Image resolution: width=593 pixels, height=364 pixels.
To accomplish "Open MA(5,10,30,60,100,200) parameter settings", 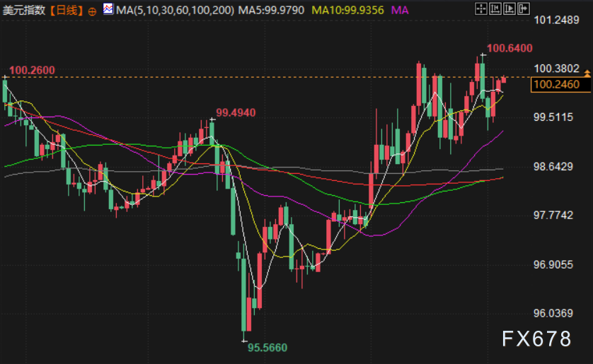I will click(x=173, y=10).
